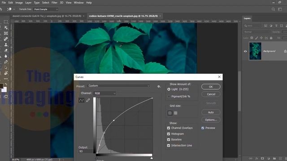Viewport: 287px width, 161px height.
Task: Toggle Intersection Line checkbox
Action: point(169,145)
